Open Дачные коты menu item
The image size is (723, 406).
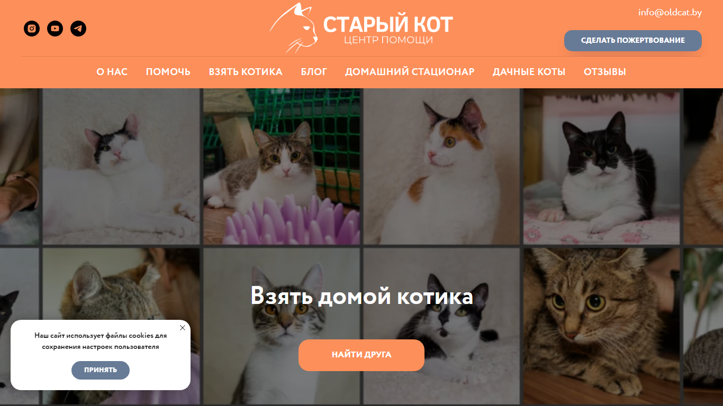[529, 72]
